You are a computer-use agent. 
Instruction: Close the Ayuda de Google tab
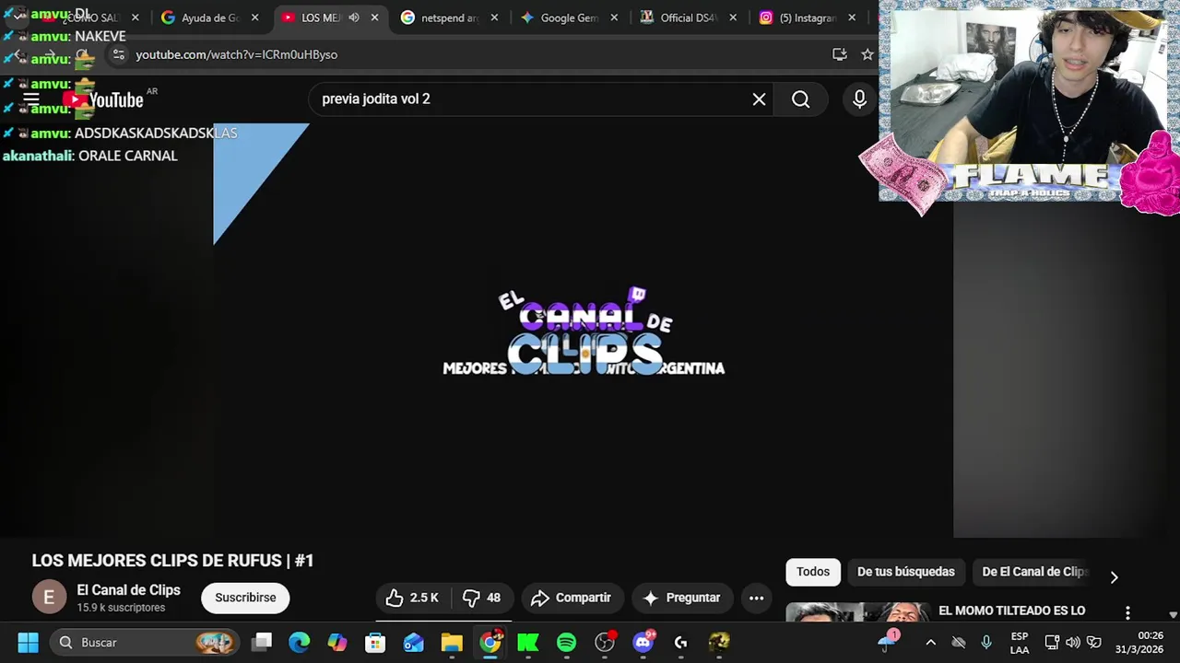pyautogui.click(x=255, y=17)
